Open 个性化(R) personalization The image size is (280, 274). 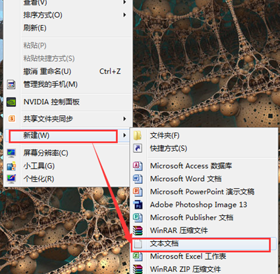click(x=39, y=178)
